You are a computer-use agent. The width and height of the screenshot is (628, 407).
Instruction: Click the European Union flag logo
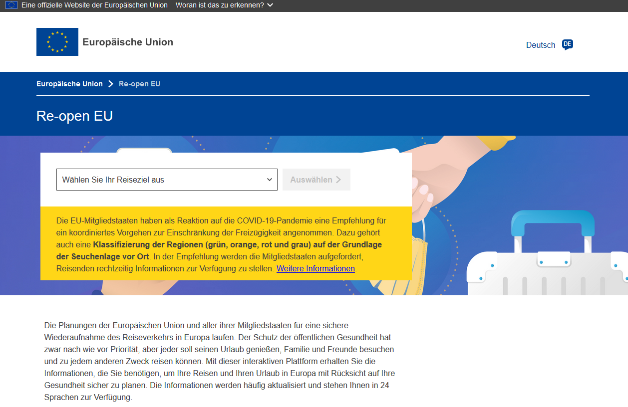click(57, 42)
